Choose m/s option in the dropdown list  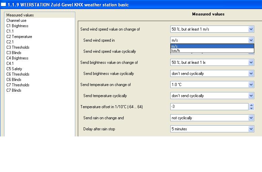click(212, 46)
